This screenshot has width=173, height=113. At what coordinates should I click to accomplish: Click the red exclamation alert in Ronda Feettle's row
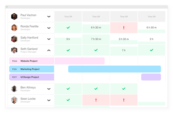click(124, 28)
